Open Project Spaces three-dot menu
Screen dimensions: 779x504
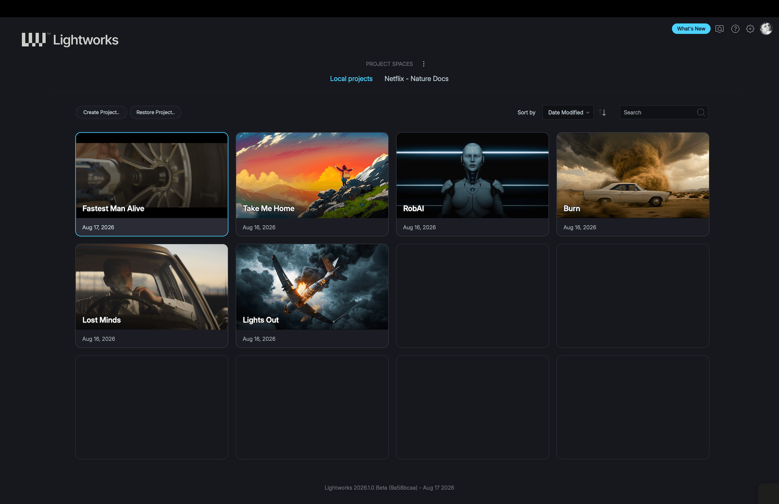click(x=424, y=64)
